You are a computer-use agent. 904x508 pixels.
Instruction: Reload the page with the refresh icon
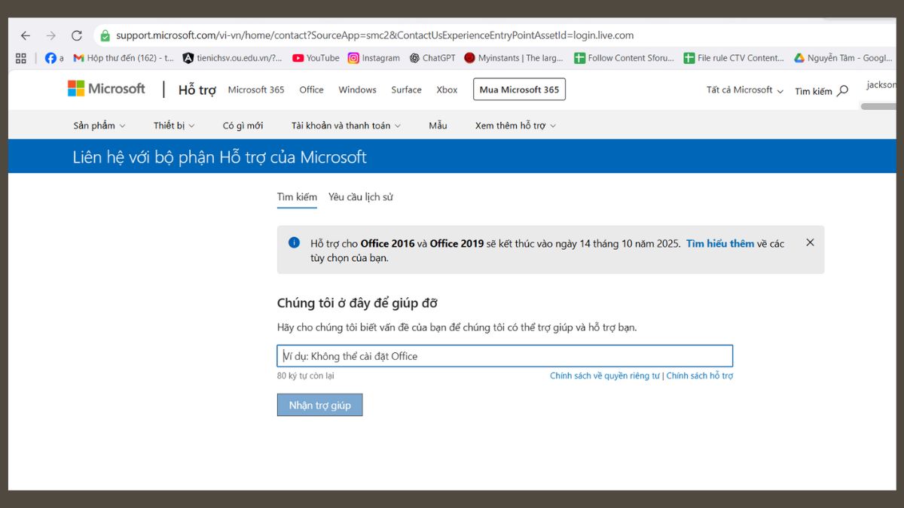(76, 35)
